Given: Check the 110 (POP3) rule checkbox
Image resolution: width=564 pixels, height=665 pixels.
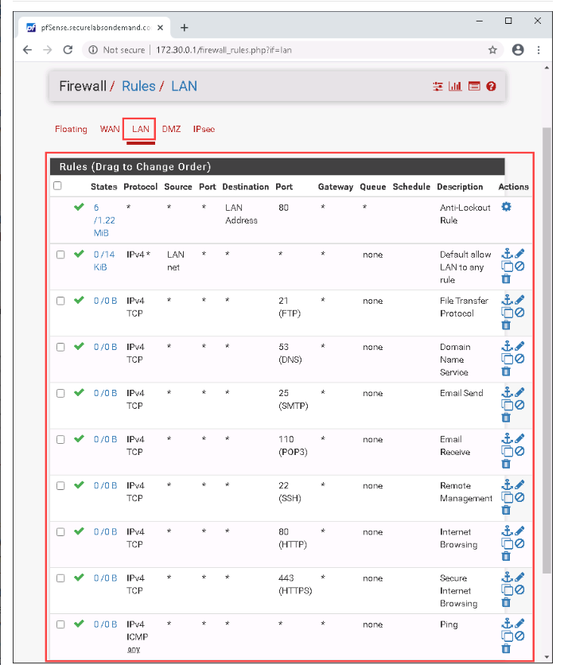Looking at the screenshot, I should tap(60, 439).
